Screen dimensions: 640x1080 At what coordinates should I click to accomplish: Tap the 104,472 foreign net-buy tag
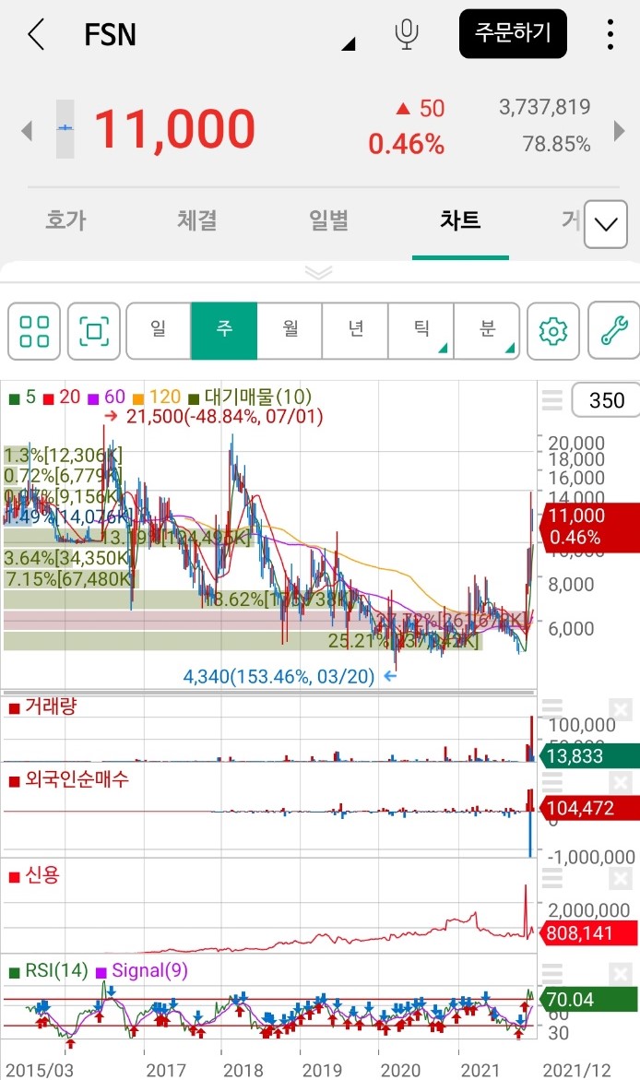(x=589, y=807)
